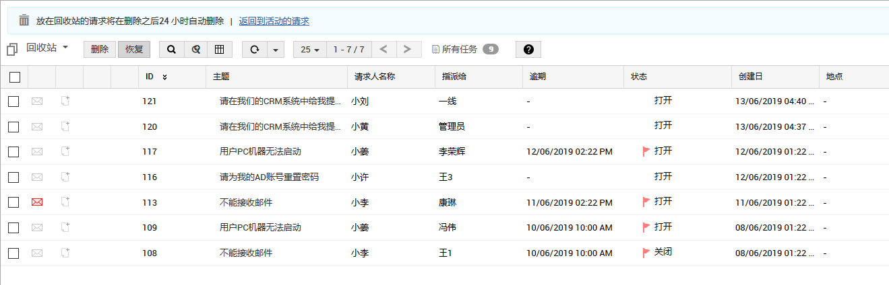The height and width of the screenshot is (285, 889).
Task: Click created date 13/06/2019 04:37 cell
Action: tap(774, 126)
